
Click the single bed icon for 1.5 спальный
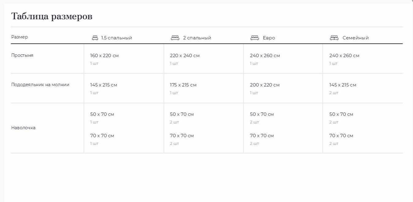(x=95, y=38)
